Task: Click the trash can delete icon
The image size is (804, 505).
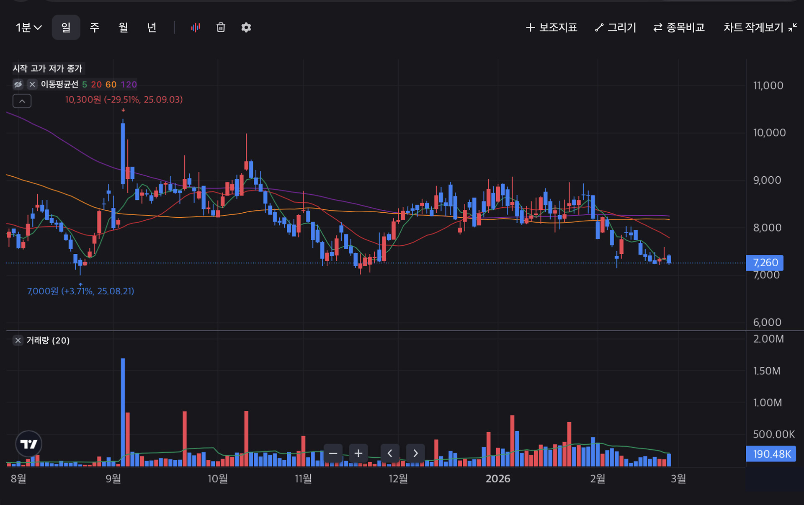Action: 221,28
